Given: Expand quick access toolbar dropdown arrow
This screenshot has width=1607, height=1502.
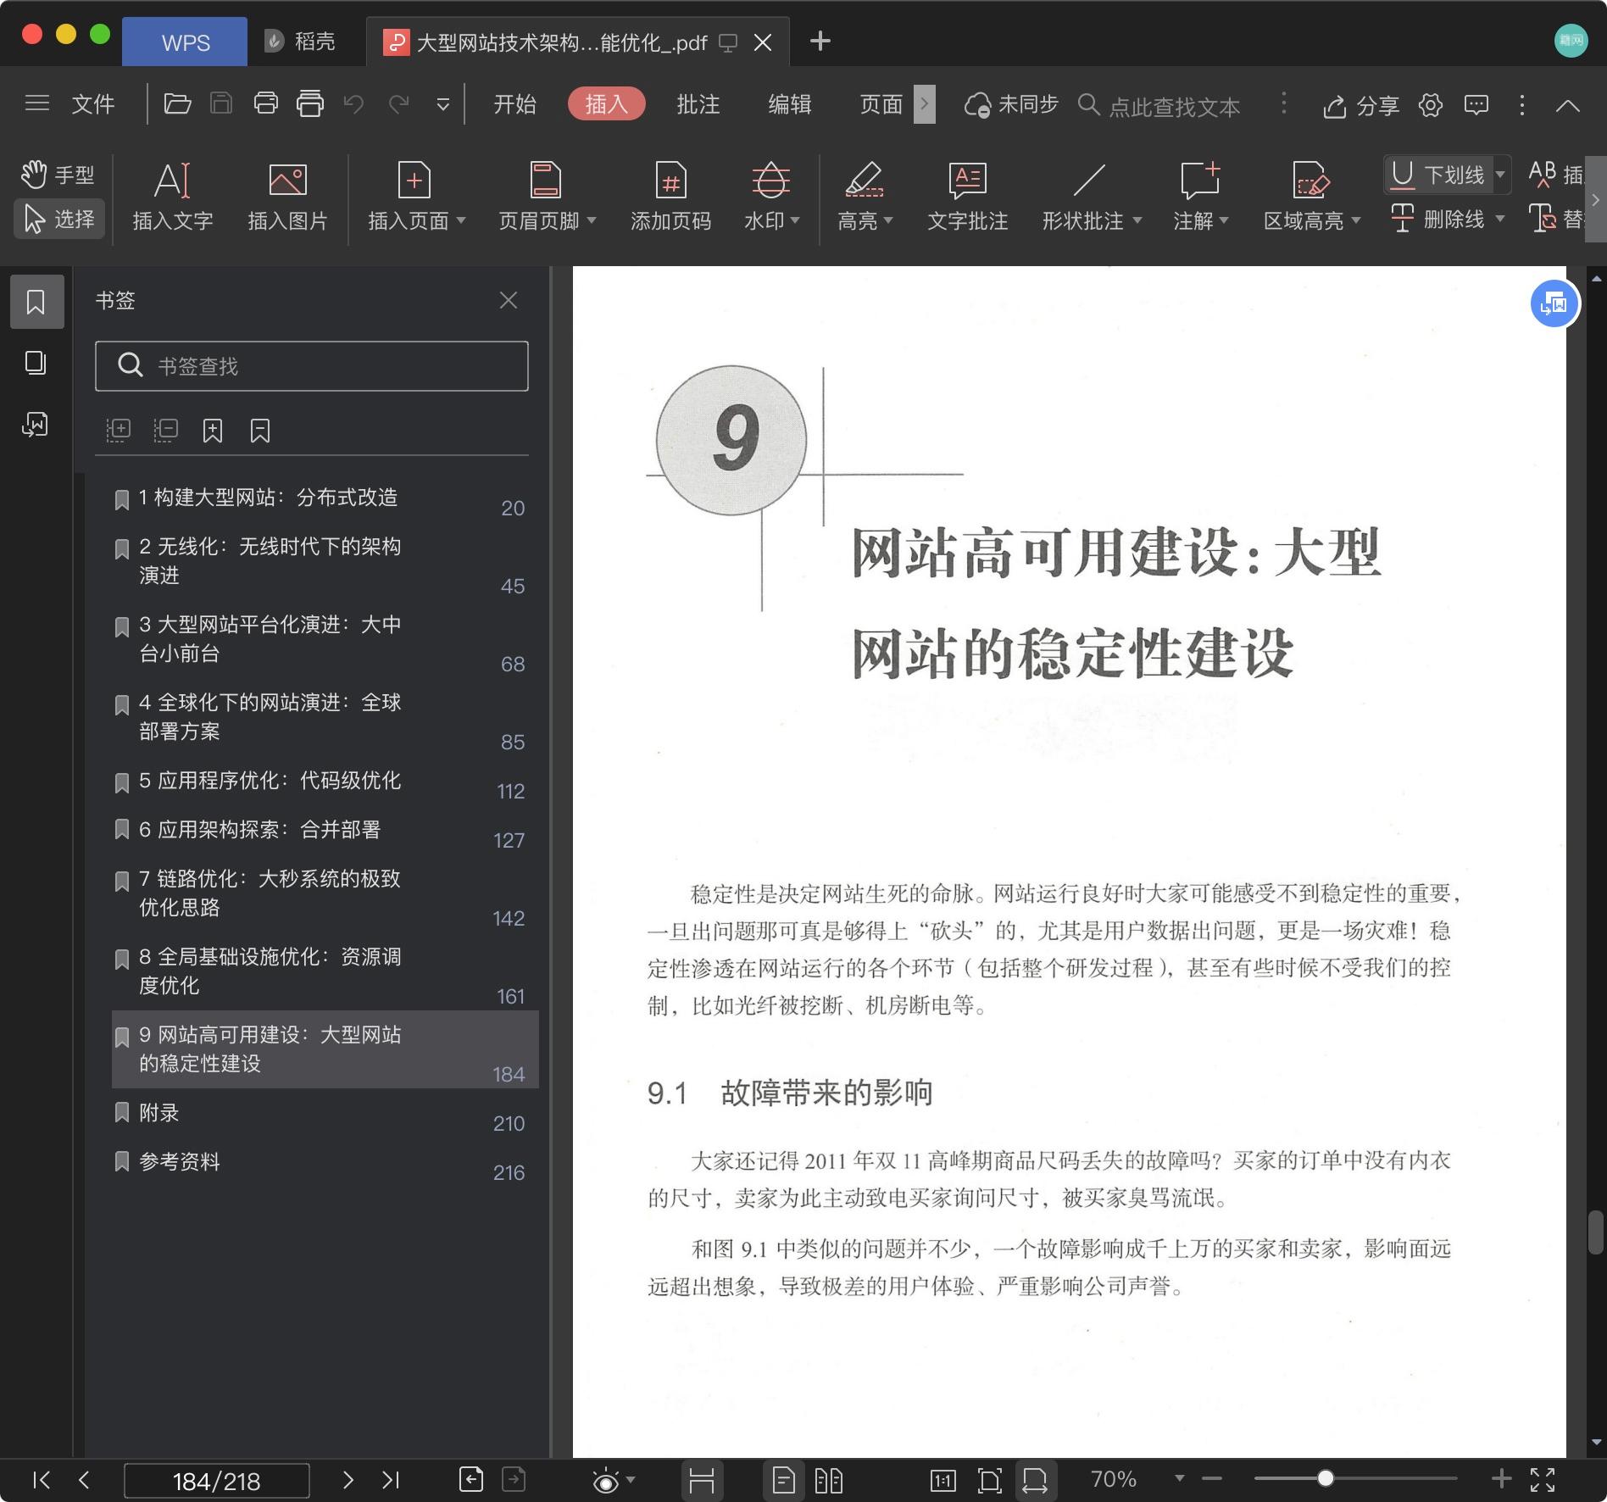Looking at the screenshot, I should [442, 105].
